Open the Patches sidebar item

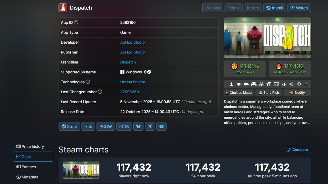[x=26, y=167]
